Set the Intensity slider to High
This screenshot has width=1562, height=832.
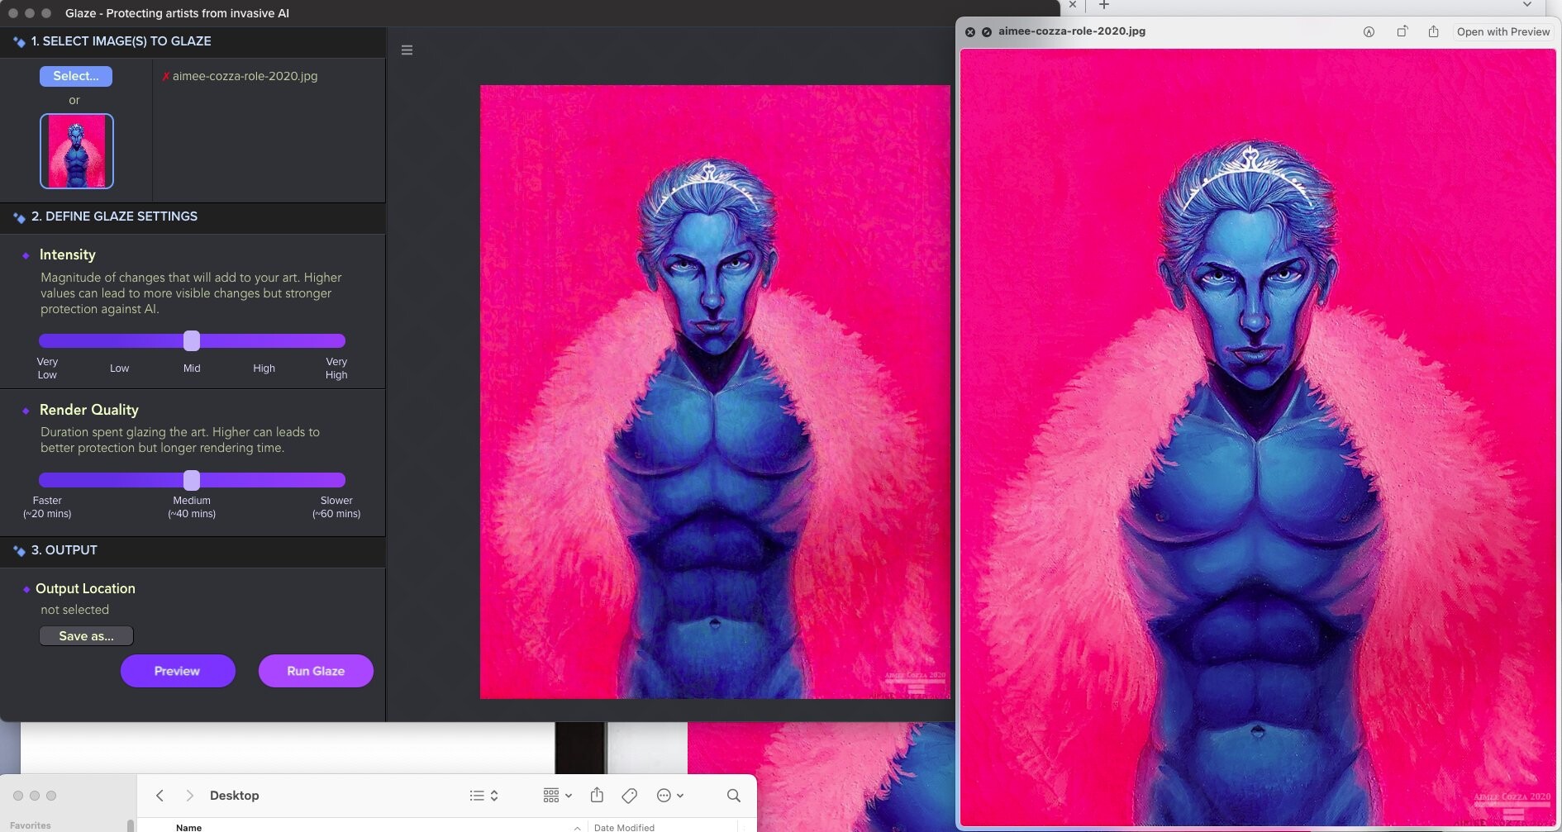pos(264,340)
